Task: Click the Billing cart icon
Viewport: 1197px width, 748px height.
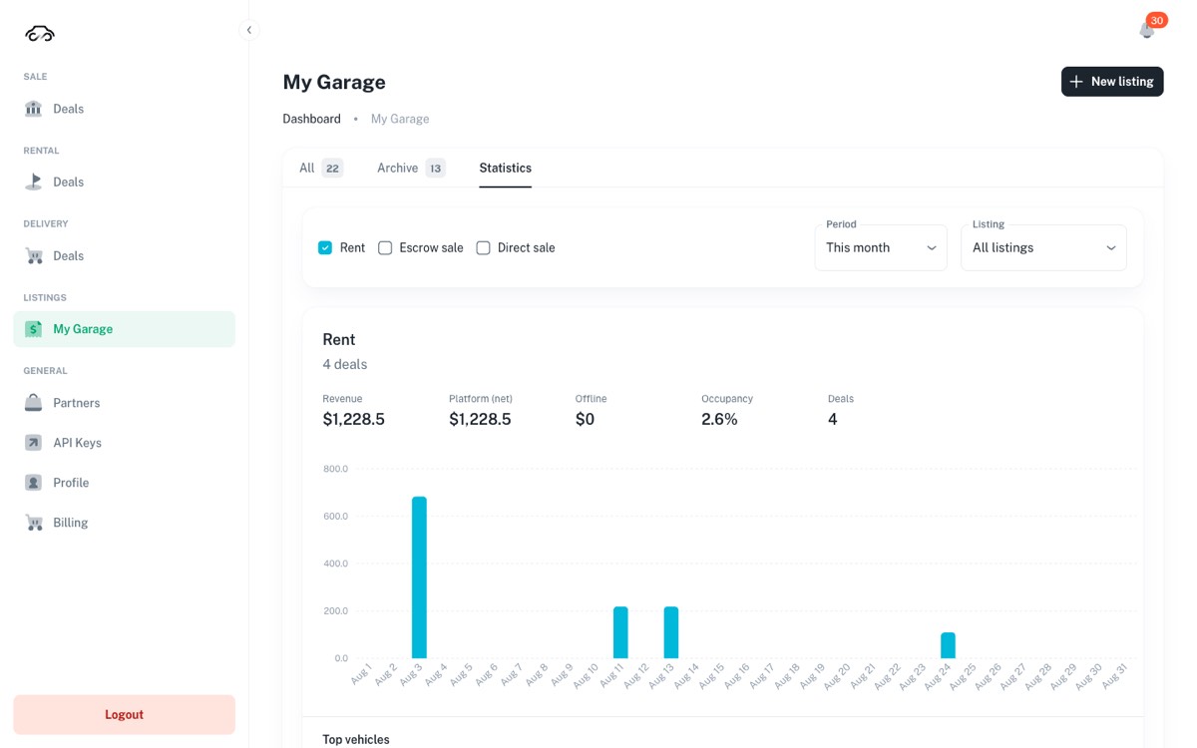Action: (x=34, y=523)
